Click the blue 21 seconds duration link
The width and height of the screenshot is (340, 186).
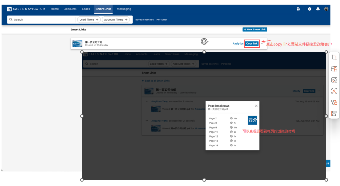[x=200, y=129]
